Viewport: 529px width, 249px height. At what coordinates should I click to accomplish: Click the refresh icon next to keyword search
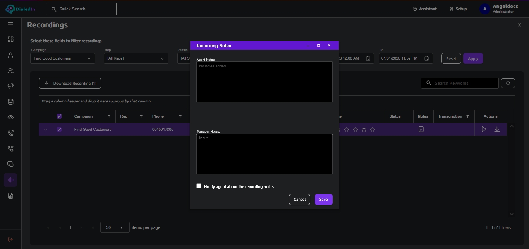(508, 83)
